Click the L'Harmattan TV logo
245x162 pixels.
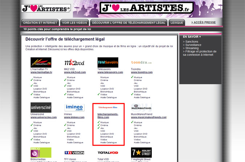coord(41,63)
